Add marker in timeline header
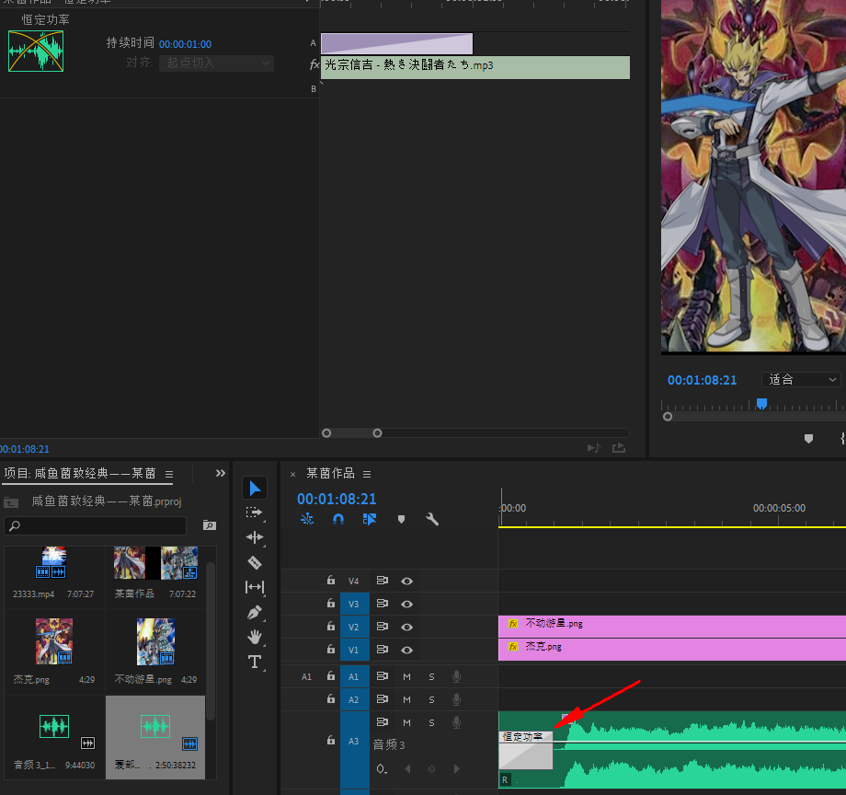Screen dimensions: 846x795 point(401,519)
